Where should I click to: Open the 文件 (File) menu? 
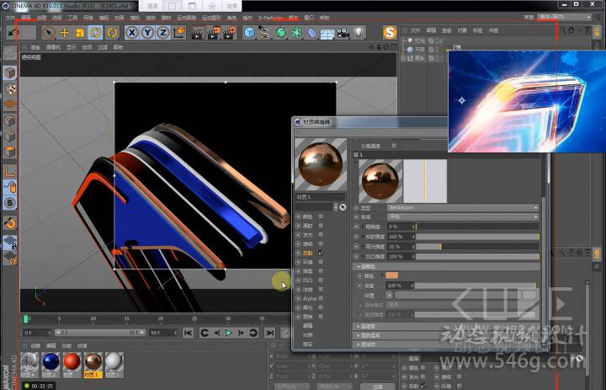click(x=10, y=16)
